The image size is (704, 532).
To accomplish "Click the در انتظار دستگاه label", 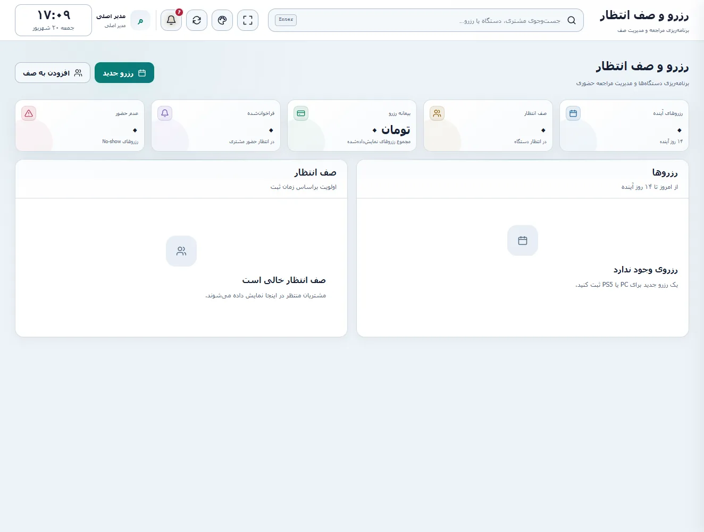I will (x=530, y=142).
